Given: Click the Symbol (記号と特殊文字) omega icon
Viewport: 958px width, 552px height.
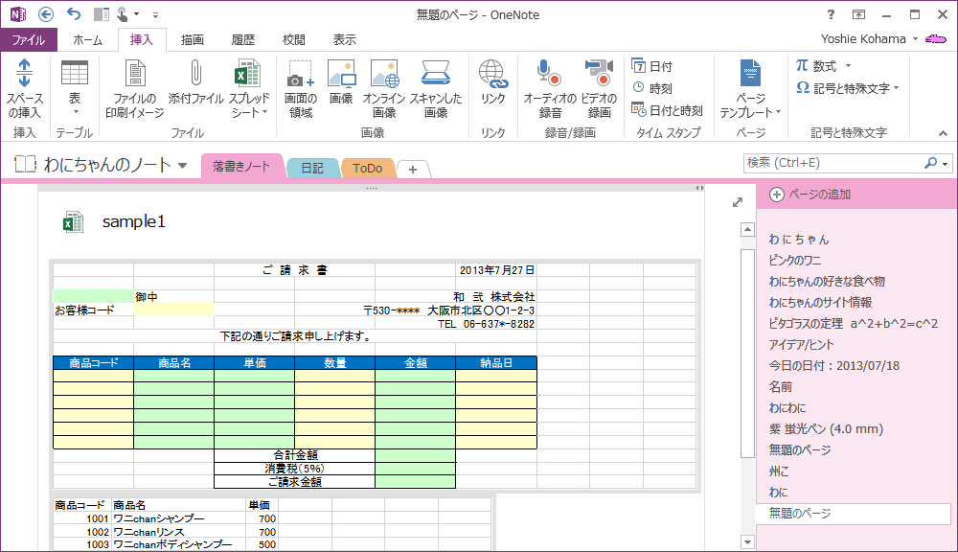Looking at the screenshot, I should (x=803, y=87).
